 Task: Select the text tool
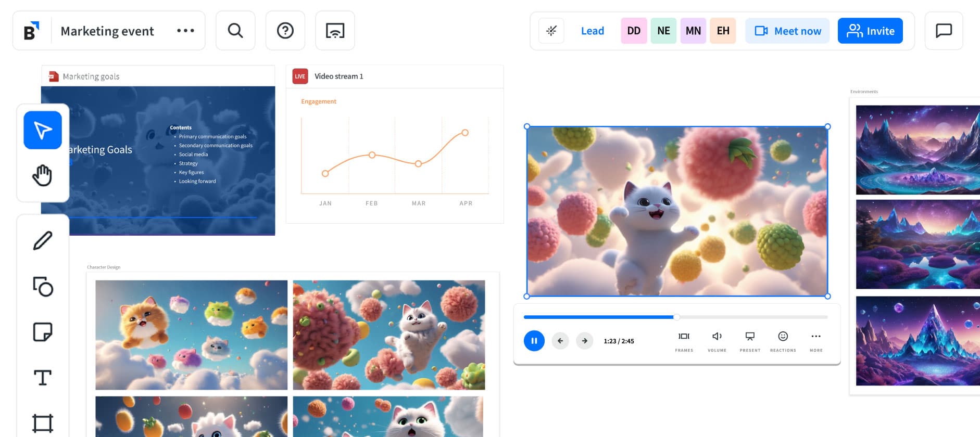pos(43,377)
